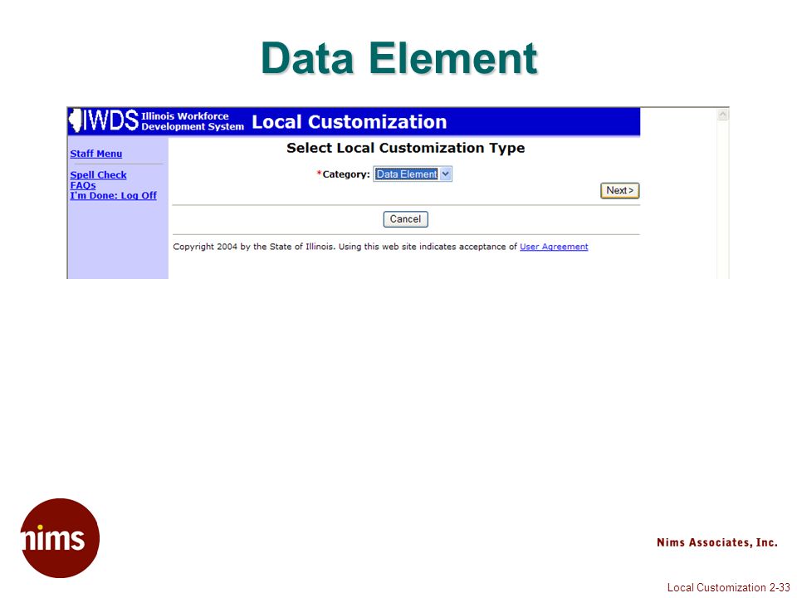The image size is (797, 598).
Task: Open the User Agreement link
Action: coord(554,247)
